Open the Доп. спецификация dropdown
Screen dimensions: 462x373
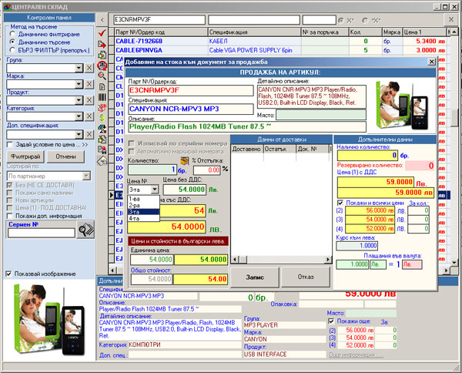pyautogui.click(x=79, y=133)
